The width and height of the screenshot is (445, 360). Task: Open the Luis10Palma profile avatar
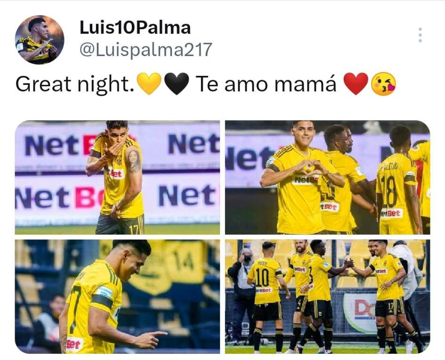[40, 40]
